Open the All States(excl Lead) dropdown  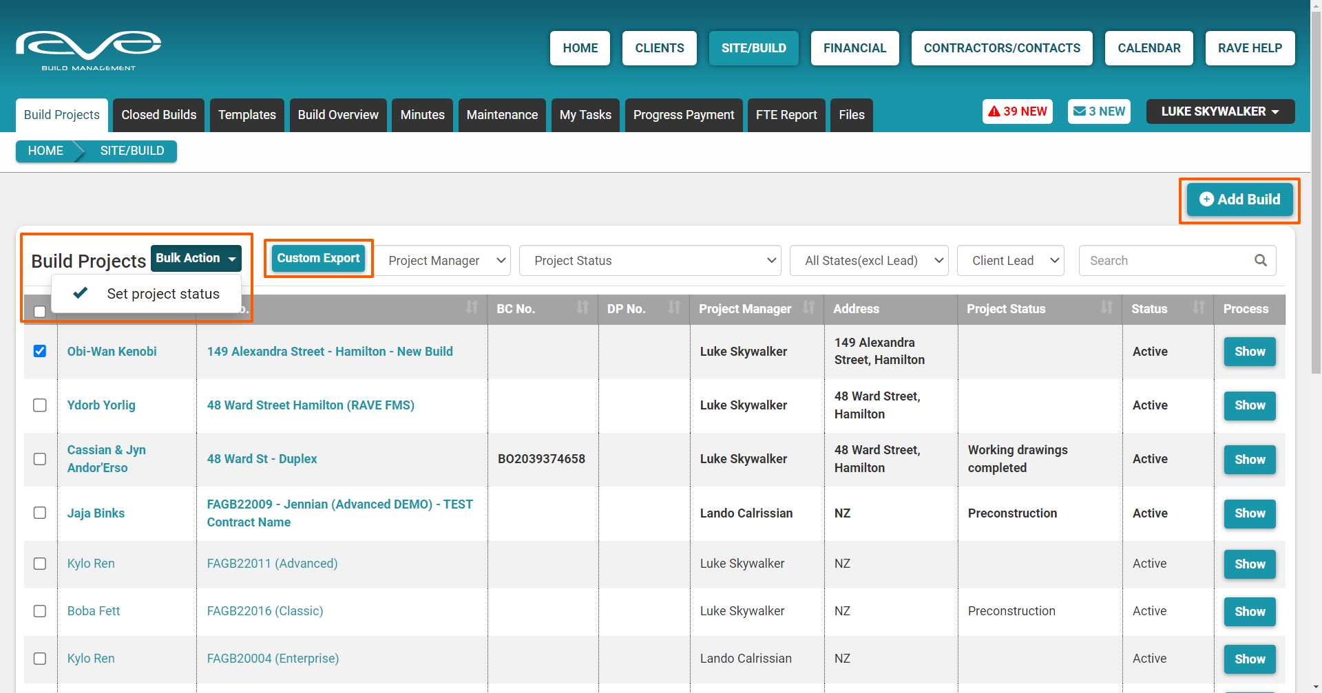click(868, 261)
